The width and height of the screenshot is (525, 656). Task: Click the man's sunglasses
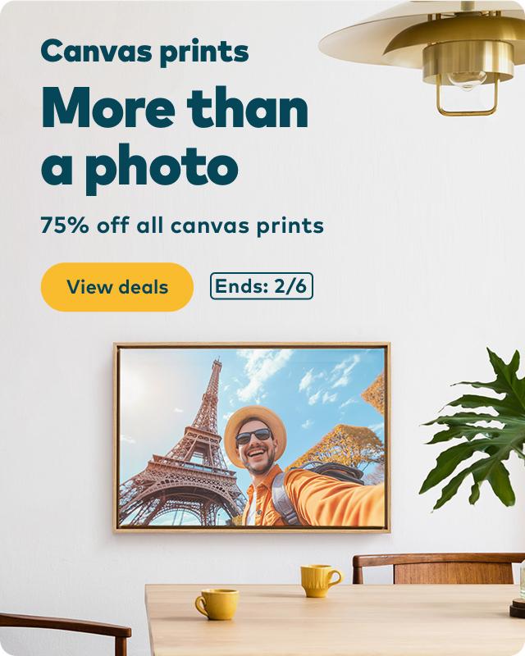pos(253,437)
